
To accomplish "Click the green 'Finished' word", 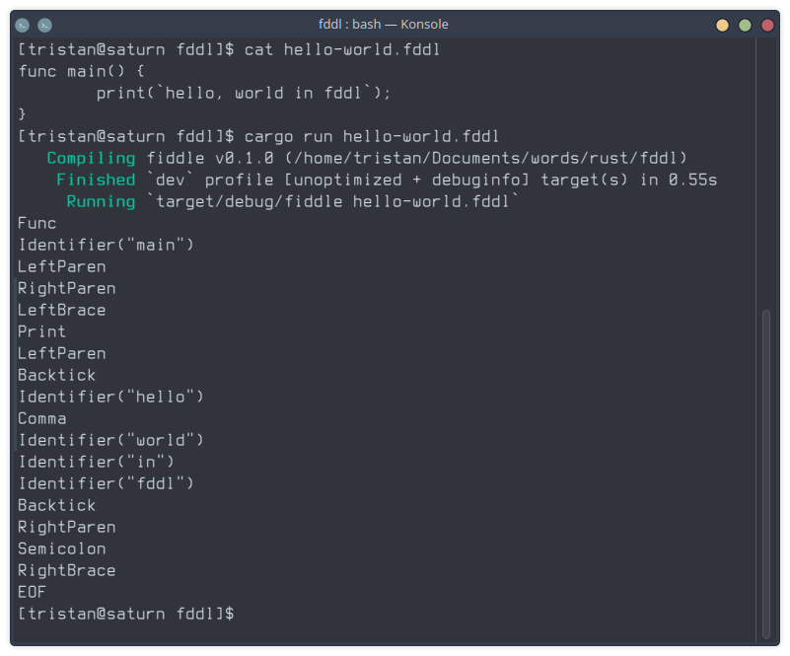I will [x=96, y=180].
